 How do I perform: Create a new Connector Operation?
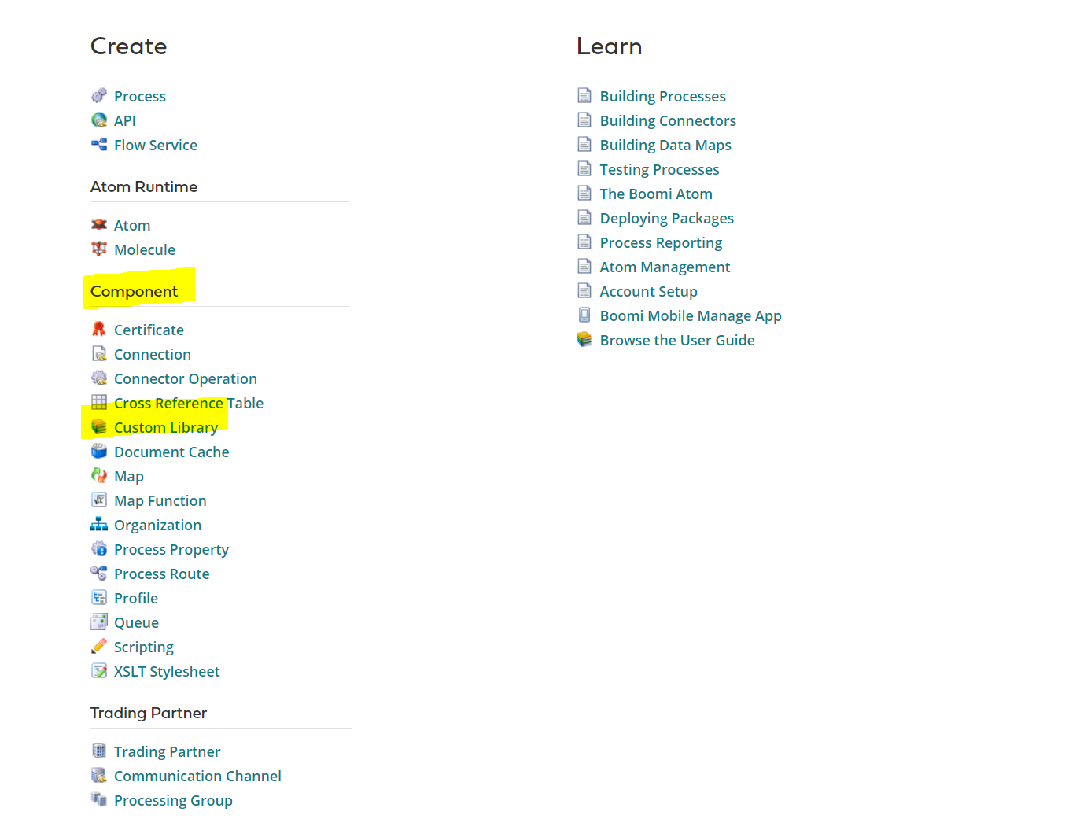pos(186,378)
